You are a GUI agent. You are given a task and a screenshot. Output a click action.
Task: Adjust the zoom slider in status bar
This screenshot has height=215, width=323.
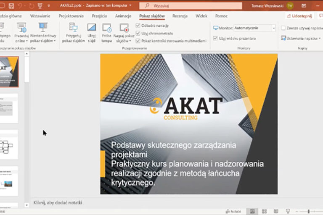click(309, 211)
